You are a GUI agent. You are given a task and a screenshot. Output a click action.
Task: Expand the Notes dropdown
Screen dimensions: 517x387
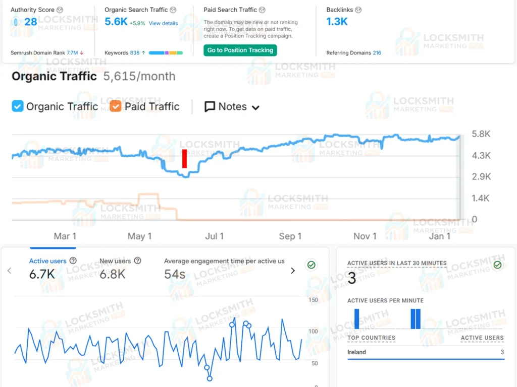232,107
